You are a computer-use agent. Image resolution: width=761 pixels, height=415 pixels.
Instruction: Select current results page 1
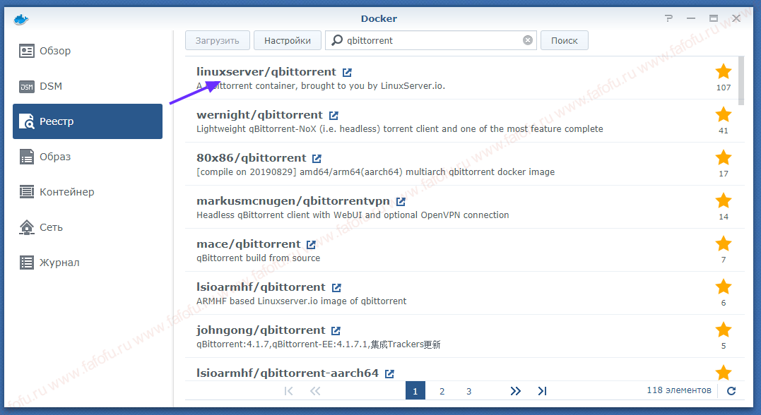415,391
